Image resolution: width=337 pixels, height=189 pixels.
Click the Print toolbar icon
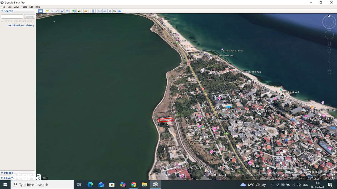click(x=105, y=11)
